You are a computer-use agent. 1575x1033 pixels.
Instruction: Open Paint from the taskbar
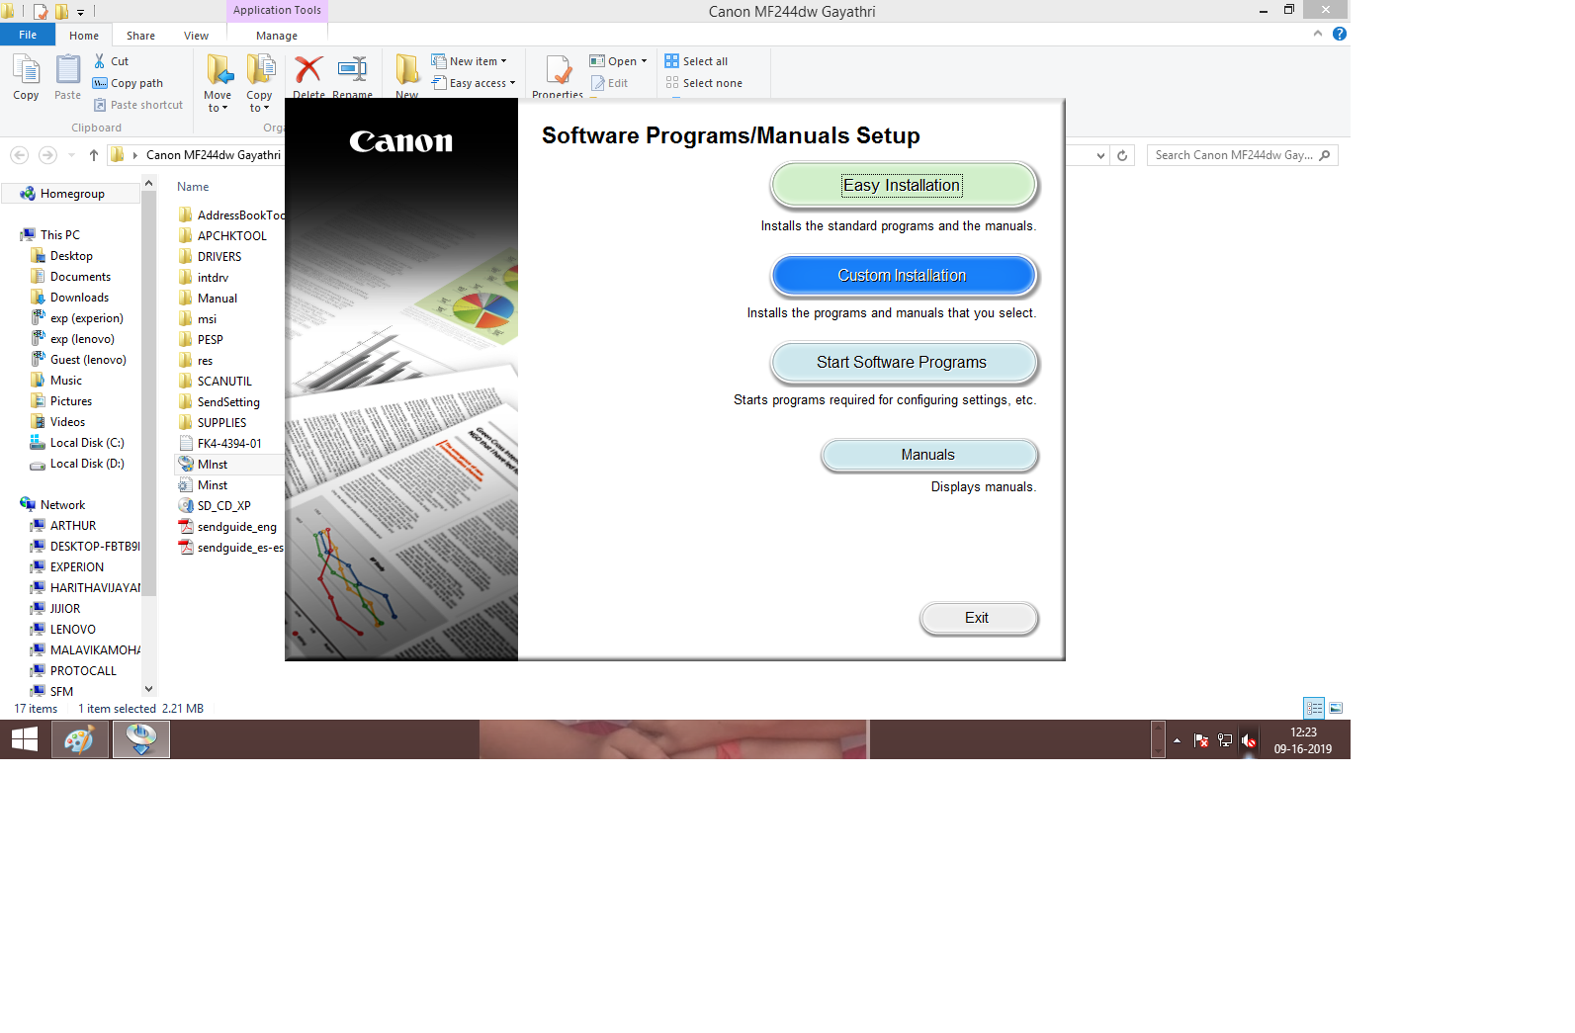(79, 739)
